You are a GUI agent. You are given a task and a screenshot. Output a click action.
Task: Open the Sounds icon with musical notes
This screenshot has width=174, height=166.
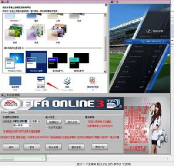67,81
